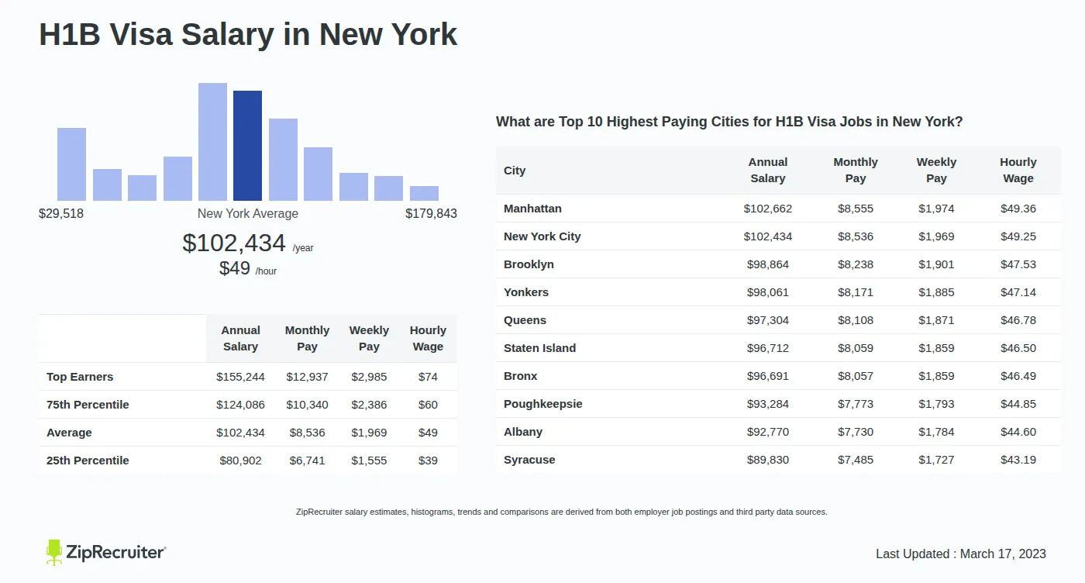1085x583 pixels.
Task: Click the H1B Visa Salary page title
Action: [248, 35]
